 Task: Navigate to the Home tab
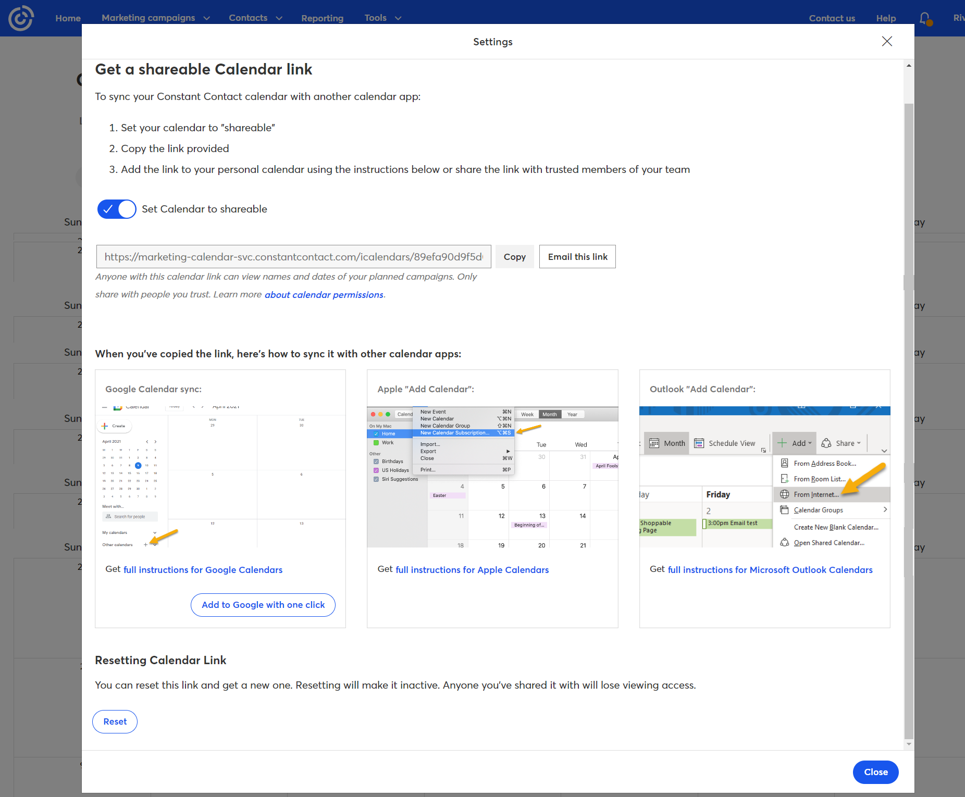tap(68, 18)
